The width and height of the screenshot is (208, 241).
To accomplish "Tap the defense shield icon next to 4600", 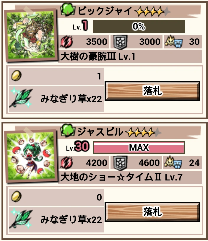I will (120, 163).
